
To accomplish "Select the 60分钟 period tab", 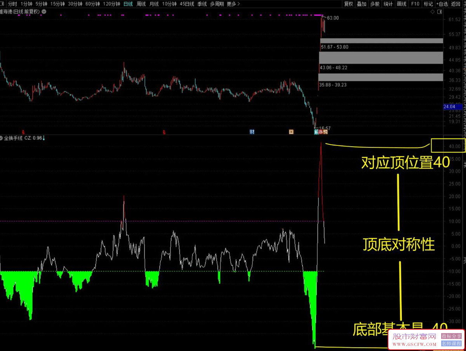I will (92, 4).
